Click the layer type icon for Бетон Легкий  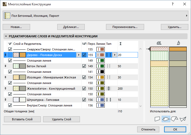click(x=109, y=66)
